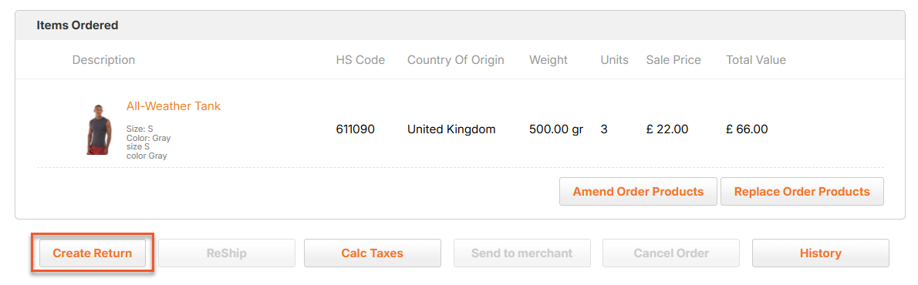
Task: Open the order History
Action: coord(820,253)
